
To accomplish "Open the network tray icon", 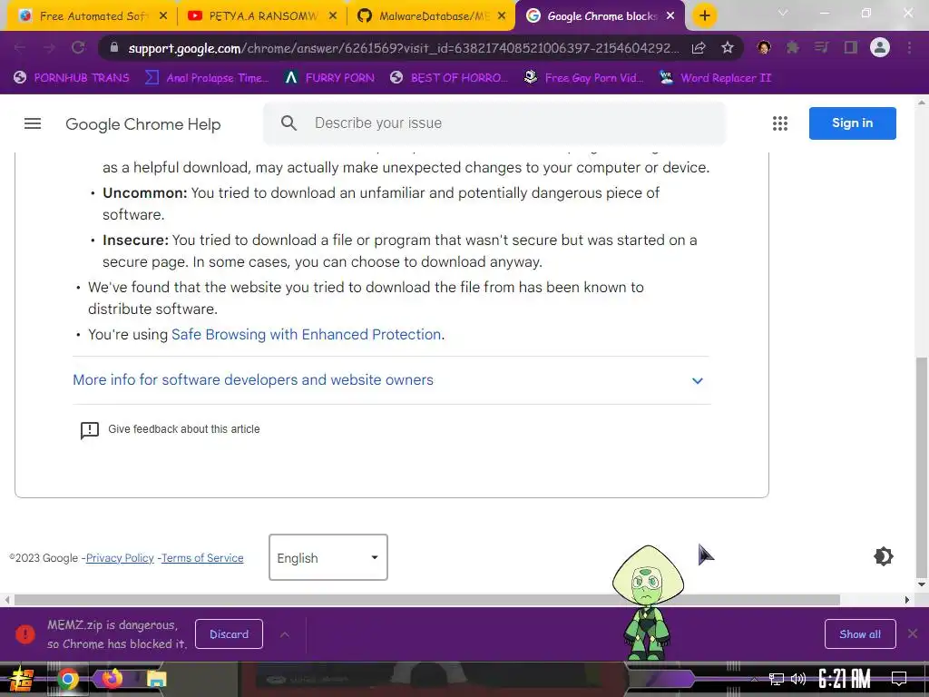I will coord(777,679).
